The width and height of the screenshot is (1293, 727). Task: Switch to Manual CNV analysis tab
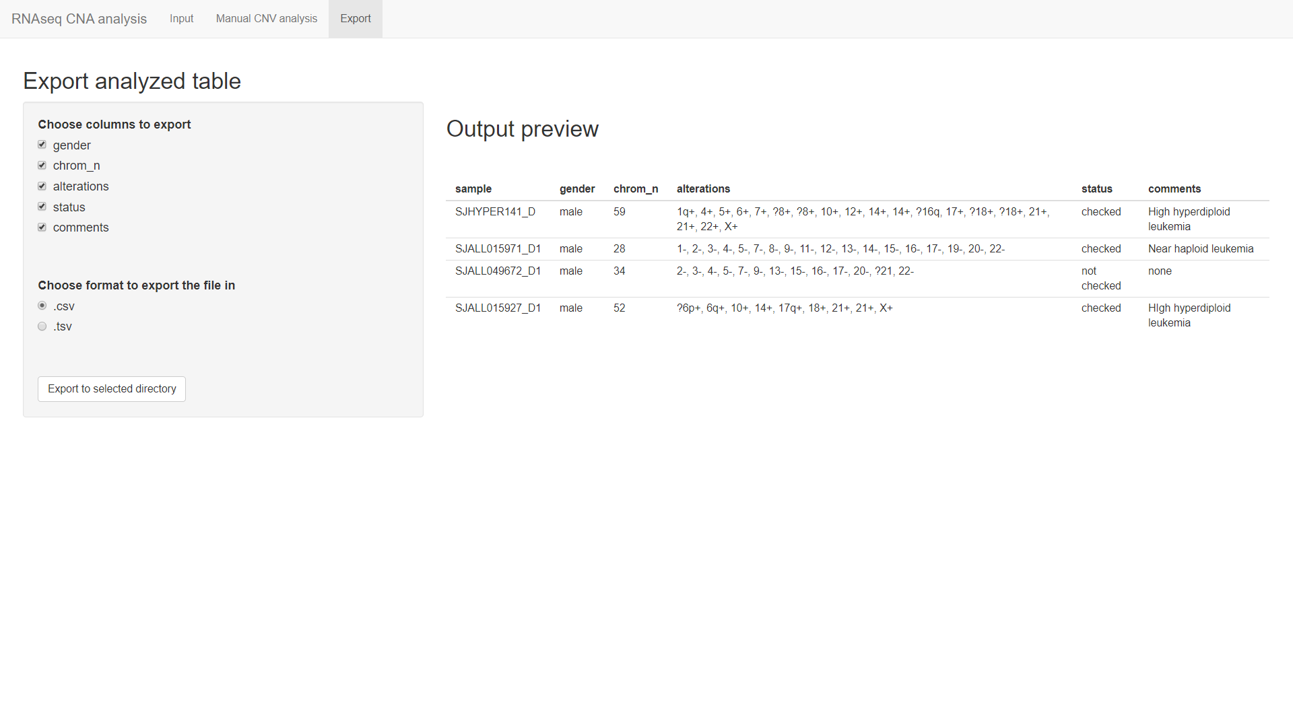point(266,19)
